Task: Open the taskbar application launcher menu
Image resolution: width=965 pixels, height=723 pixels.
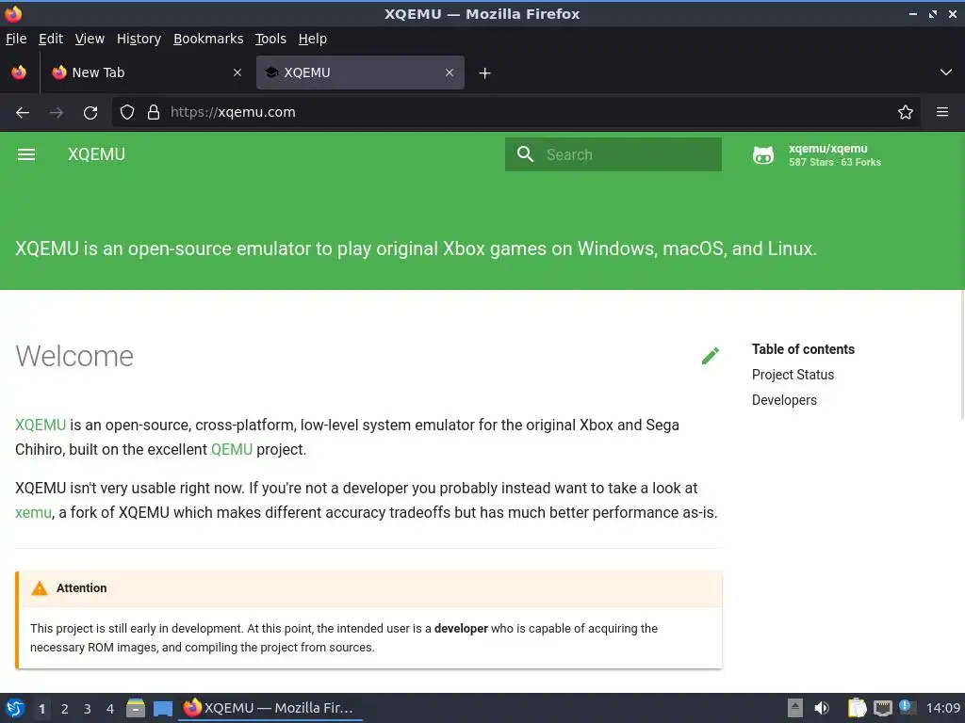Action: click(15, 708)
